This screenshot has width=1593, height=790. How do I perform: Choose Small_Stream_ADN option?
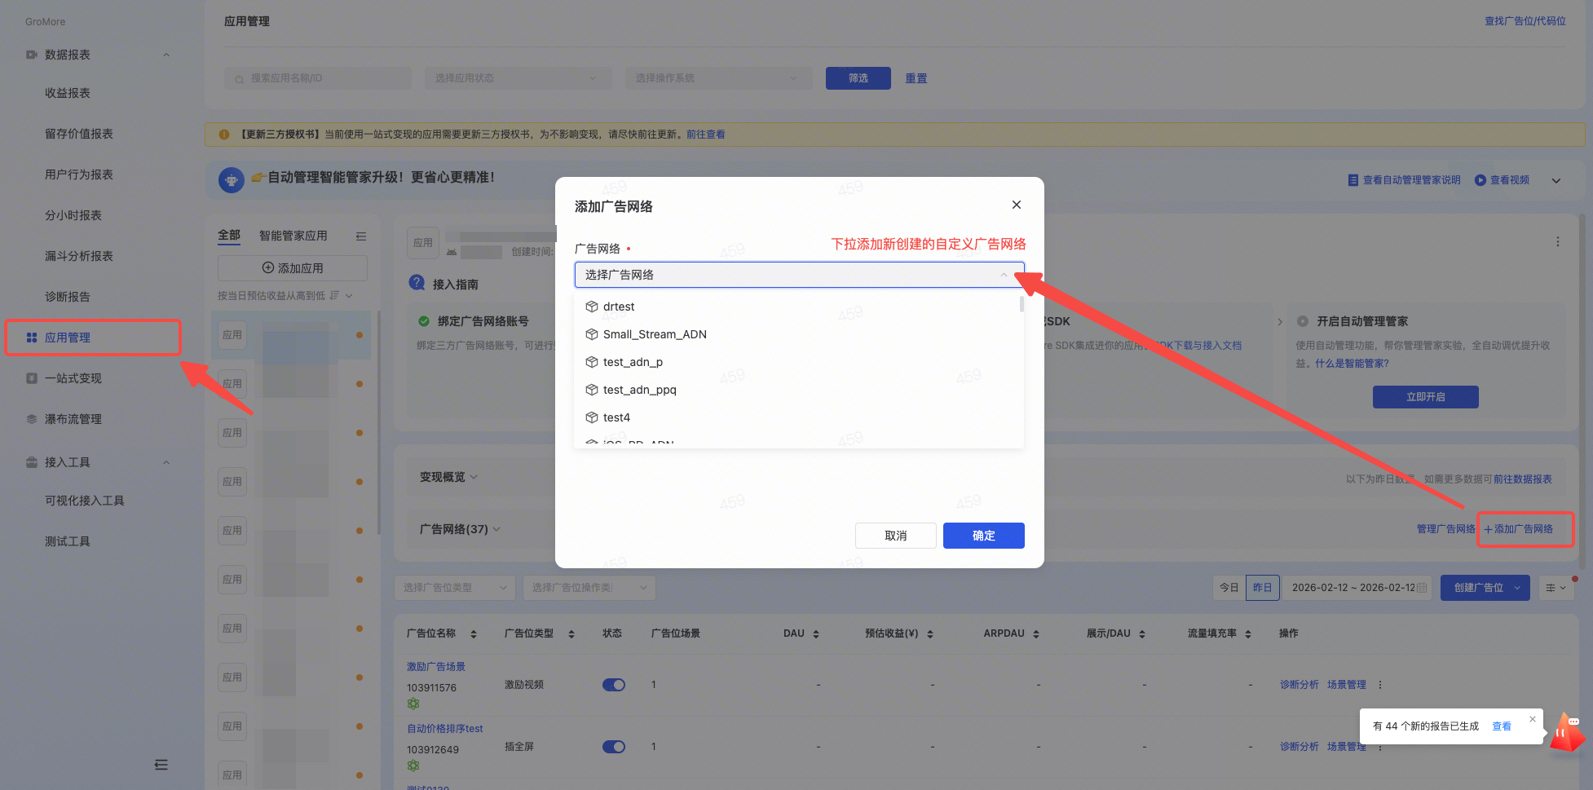coord(654,334)
